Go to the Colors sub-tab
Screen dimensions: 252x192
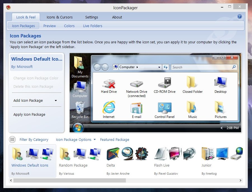point(69,26)
